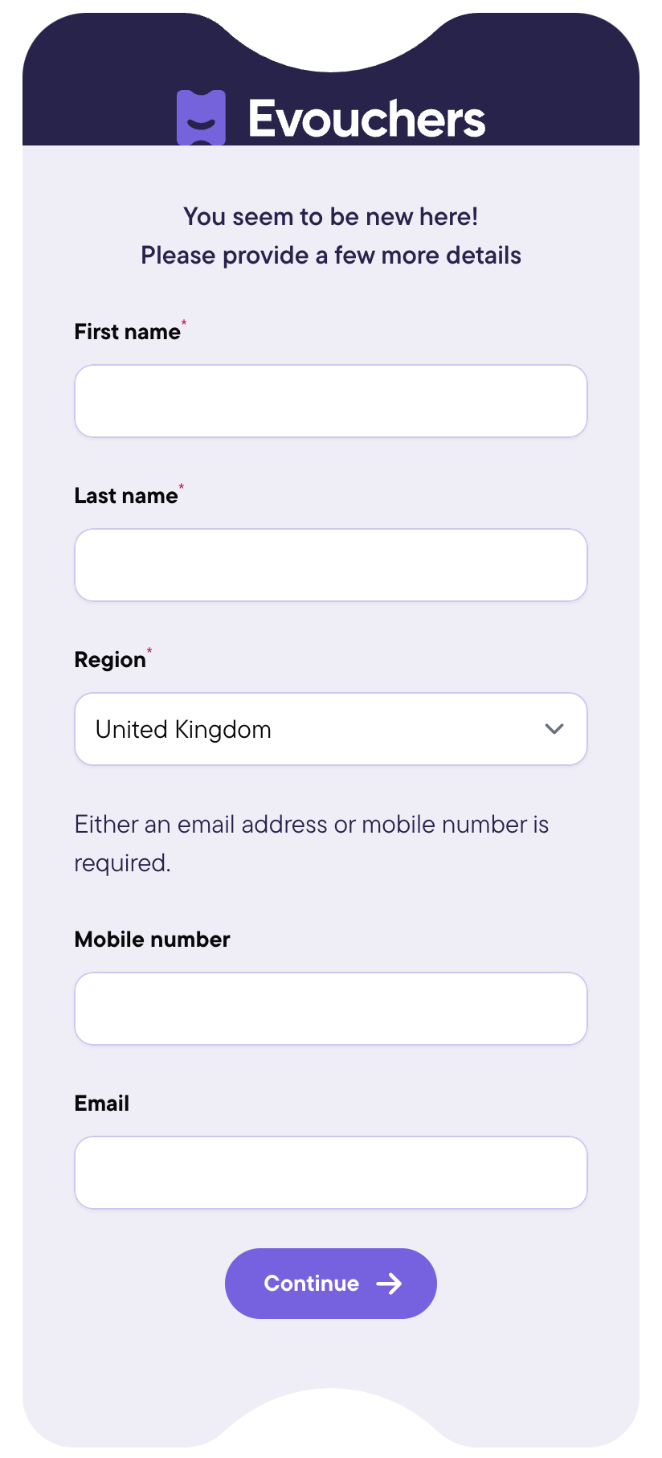Click the "You seem to be new here!" heading
The height and width of the screenshot is (1458, 662).
pyautogui.click(x=331, y=216)
